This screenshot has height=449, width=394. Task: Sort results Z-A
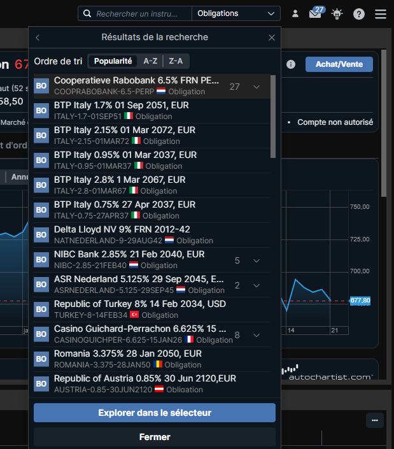(x=176, y=61)
